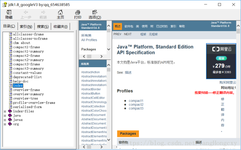
Task: Click the red 我要纠错 correction link
Action: pos(215,92)
